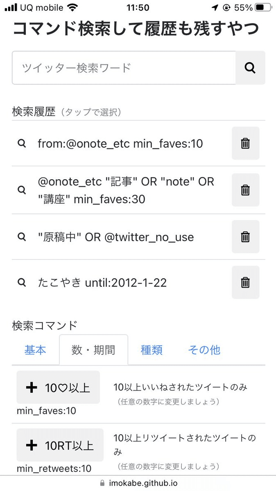Delete the "たこやき until:2012-1-22" history entry
Image resolution: width=276 pixels, height=491 pixels.
[245, 282]
